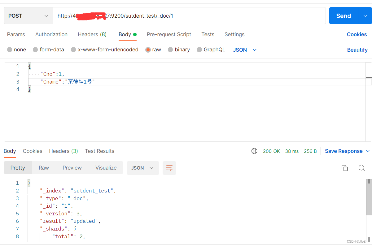372x246 pixels.
Task: Switch to the Tests tab
Action: coord(208,34)
